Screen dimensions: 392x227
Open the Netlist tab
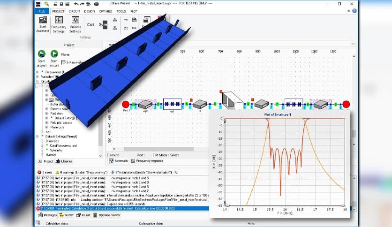[67, 215]
